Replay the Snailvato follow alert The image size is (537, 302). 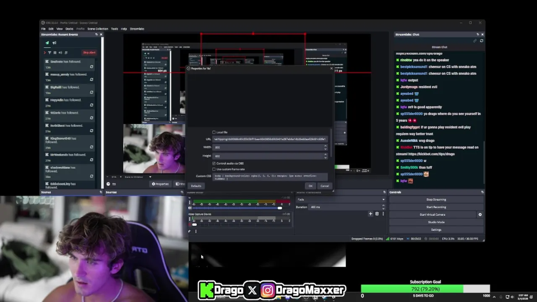pyautogui.click(x=91, y=67)
